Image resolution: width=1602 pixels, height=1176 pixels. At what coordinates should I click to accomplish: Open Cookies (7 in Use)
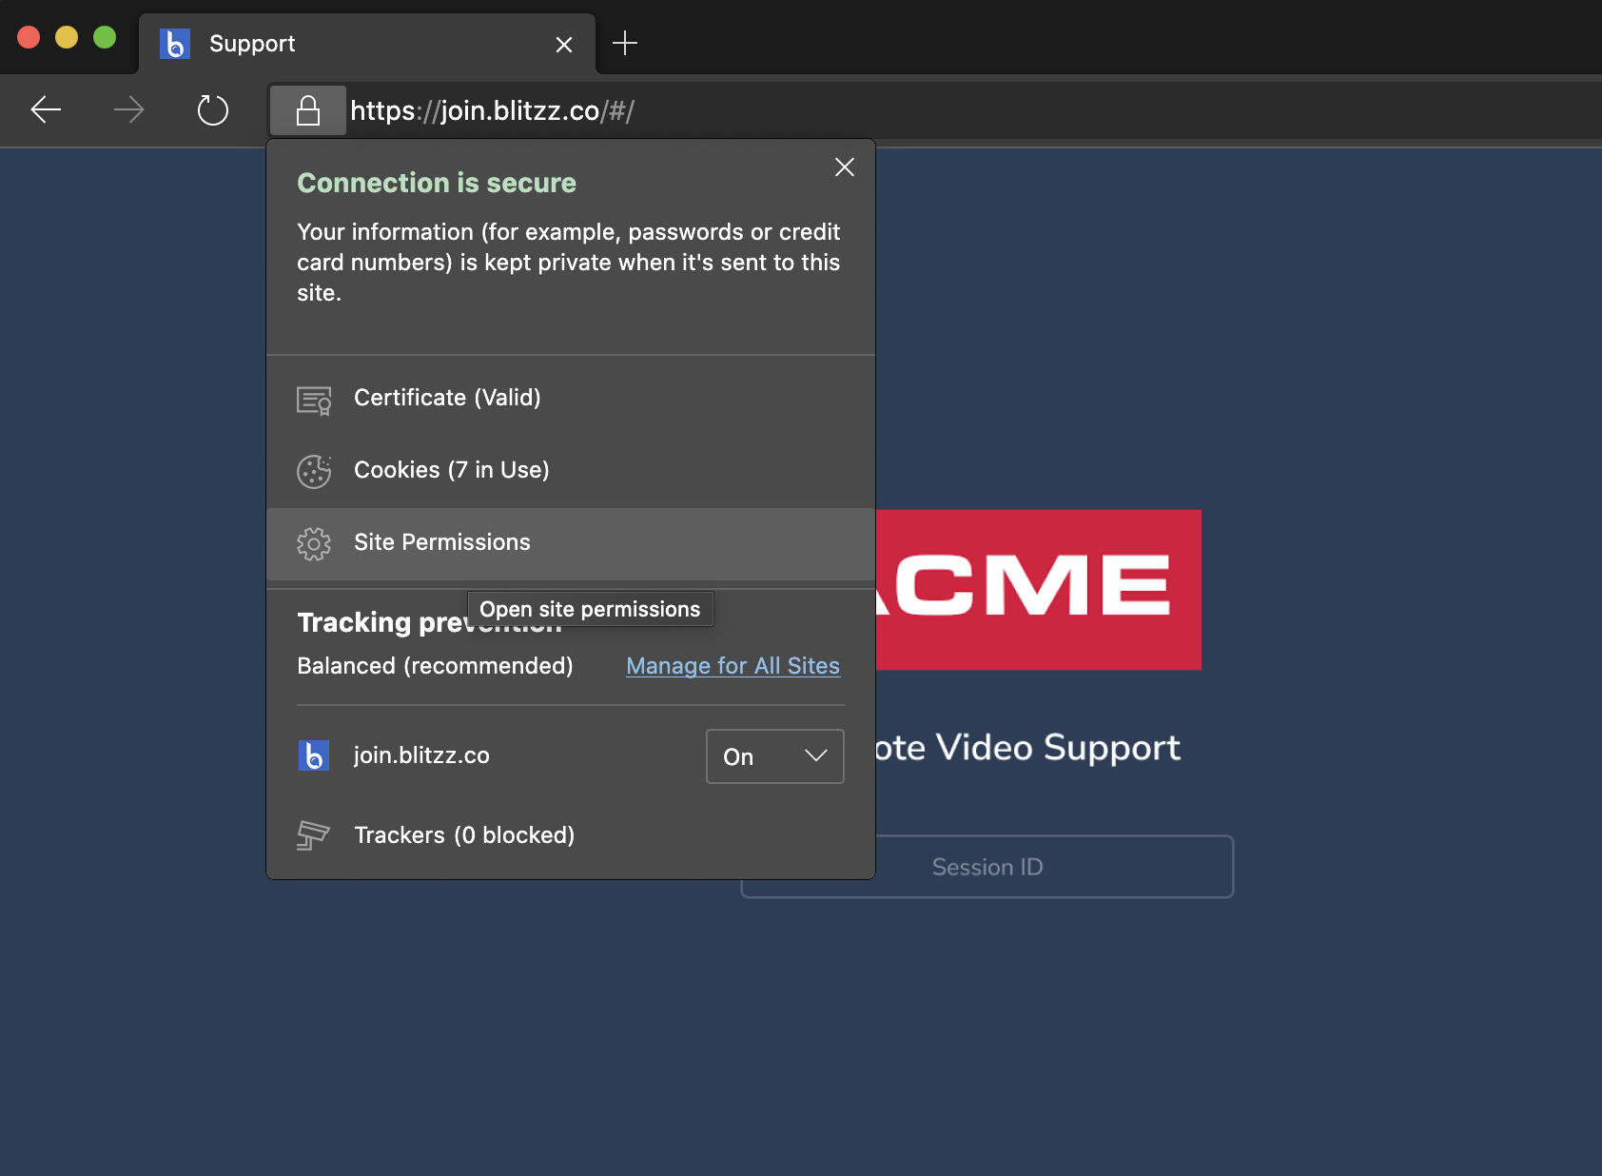[571, 470]
